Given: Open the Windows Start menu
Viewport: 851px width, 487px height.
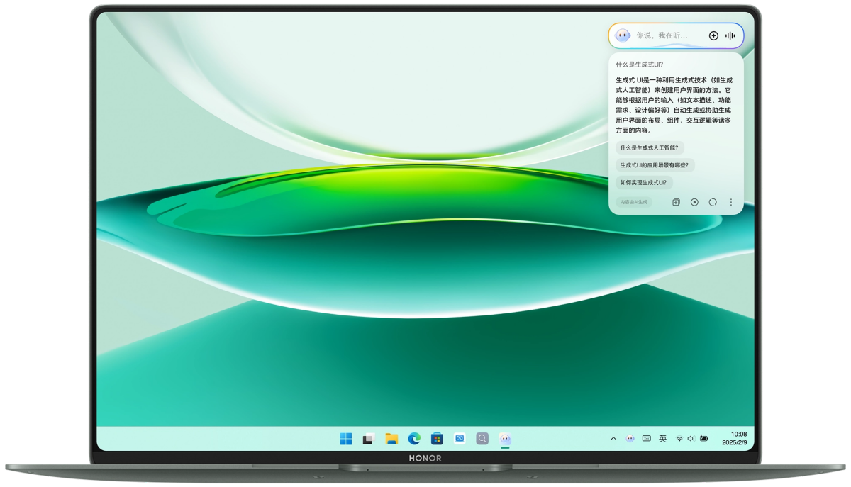Looking at the screenshot, I should click(346, 439).
